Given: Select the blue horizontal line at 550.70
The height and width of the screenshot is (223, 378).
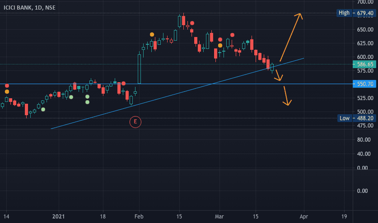Looking at the screenshot, I should click(176, 84).
